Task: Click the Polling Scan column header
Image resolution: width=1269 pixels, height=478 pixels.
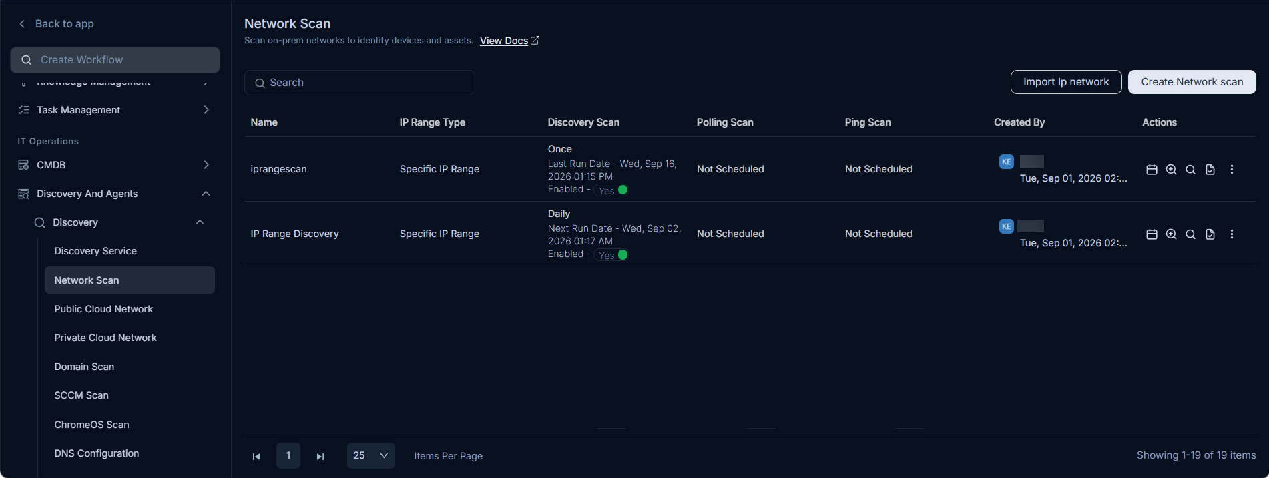Action: point(725,122)
